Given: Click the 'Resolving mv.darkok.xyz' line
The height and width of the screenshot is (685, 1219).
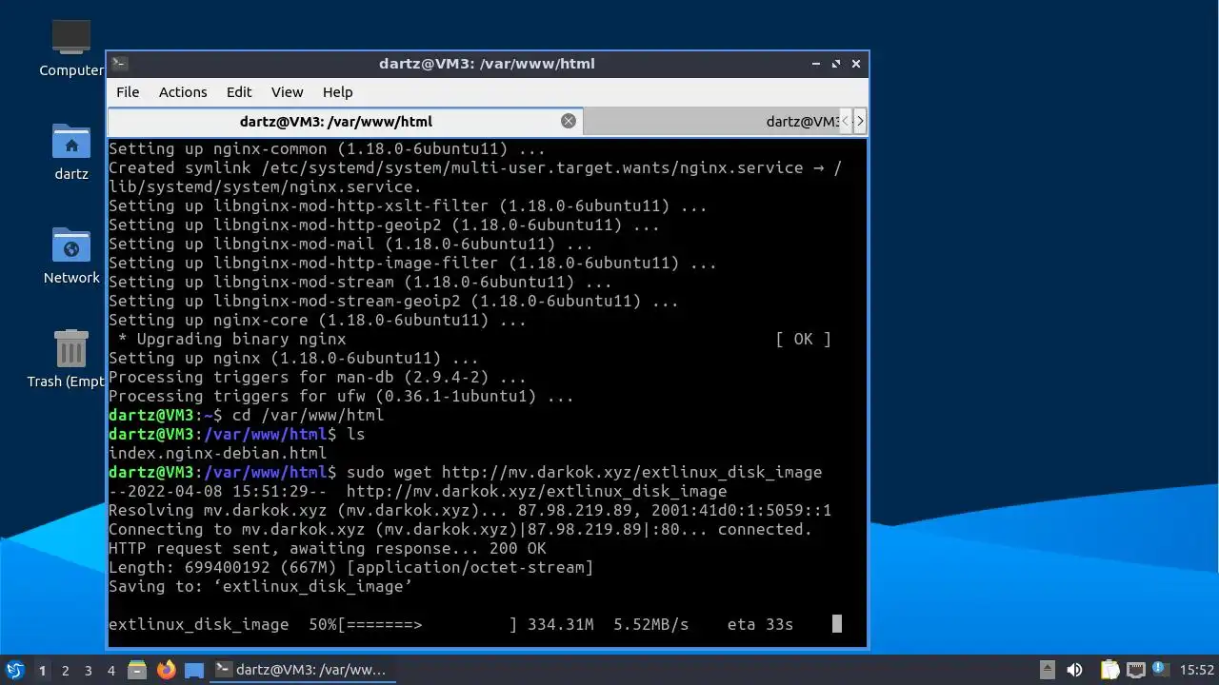Looking at the screenshot, I should [x=470, y=511].
